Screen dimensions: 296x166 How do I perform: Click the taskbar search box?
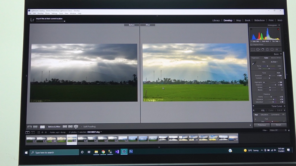(54, 152)
